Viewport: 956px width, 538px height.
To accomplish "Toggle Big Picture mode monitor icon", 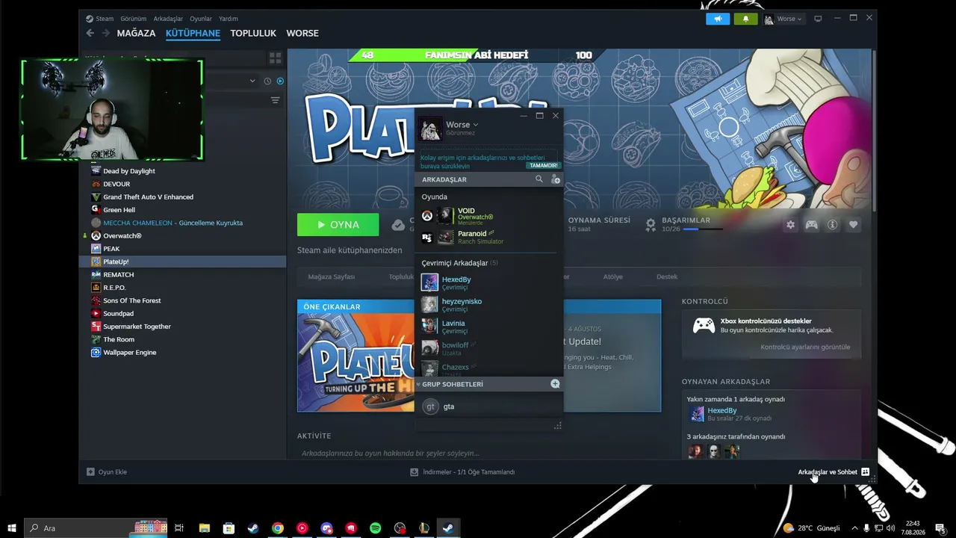I will click(x=818, y=19).
